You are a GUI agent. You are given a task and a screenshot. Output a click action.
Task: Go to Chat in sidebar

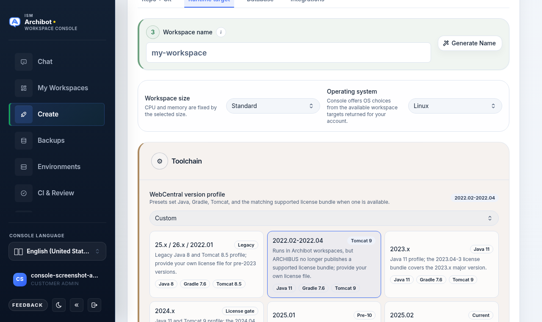[57, 62]
